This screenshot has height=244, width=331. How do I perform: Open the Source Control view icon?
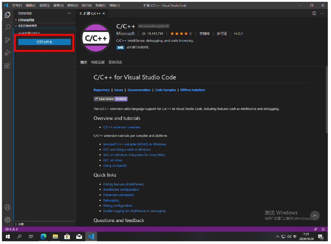coord(8,40)
